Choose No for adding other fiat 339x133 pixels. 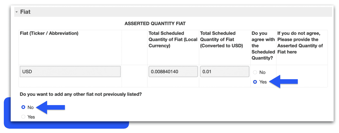tap(23, 107)
